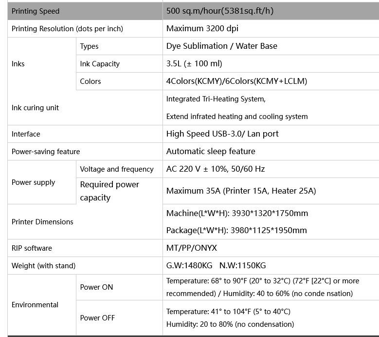The image size is (379, 337).
Task: Click the Automatic sleep feature cell
Action: [x=271, y=151]
